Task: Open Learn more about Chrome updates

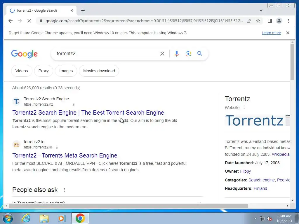Action: (x=271, y=33)
